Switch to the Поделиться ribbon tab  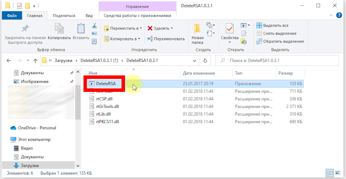(64, 15)
